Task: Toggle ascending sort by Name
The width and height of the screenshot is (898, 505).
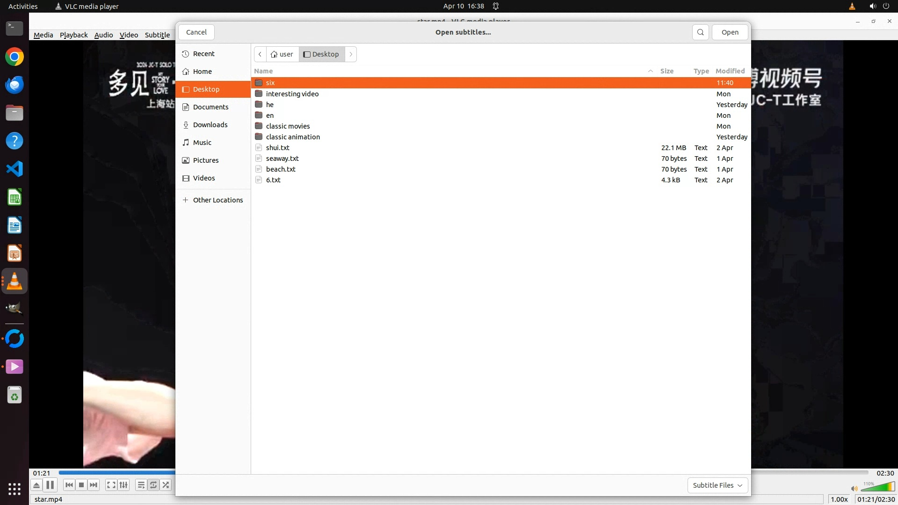Action: [x=263, y=71]
